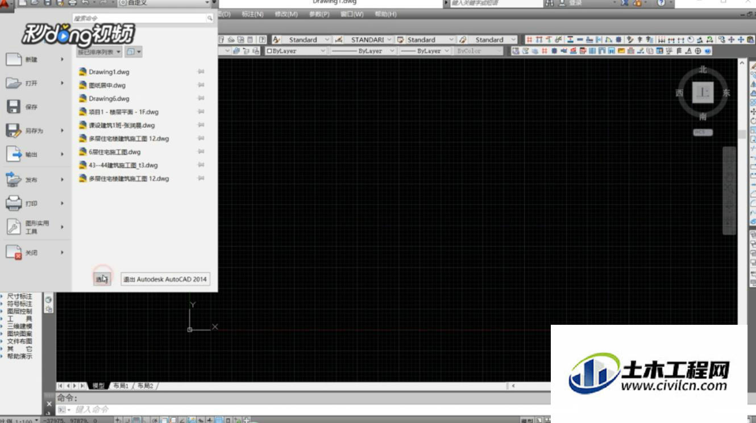Open the icon view size dropdown
Screen dimensions: 756x423
point(134,52)
